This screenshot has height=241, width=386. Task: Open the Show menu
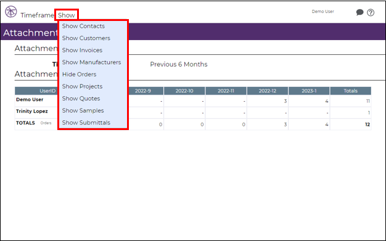[67, 15]
